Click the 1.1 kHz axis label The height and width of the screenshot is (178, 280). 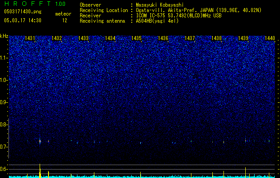[x=4, y=58]
